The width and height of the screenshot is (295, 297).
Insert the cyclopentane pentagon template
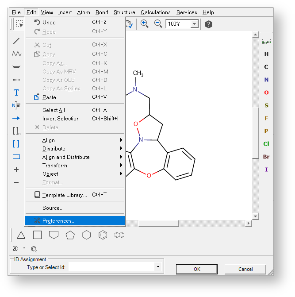click(x=70, y=235)
